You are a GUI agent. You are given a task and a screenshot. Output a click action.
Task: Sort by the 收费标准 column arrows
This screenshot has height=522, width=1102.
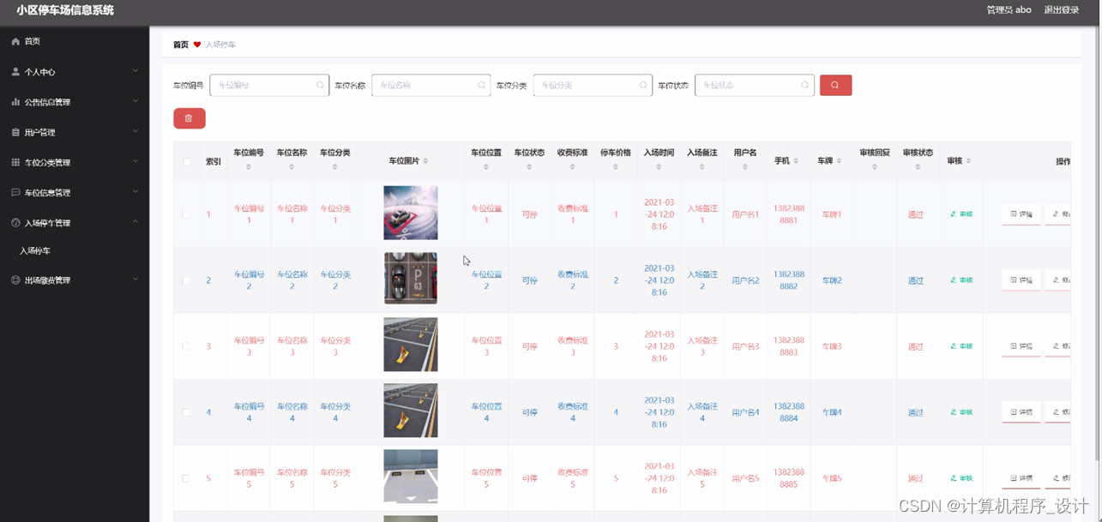[572, 167]
